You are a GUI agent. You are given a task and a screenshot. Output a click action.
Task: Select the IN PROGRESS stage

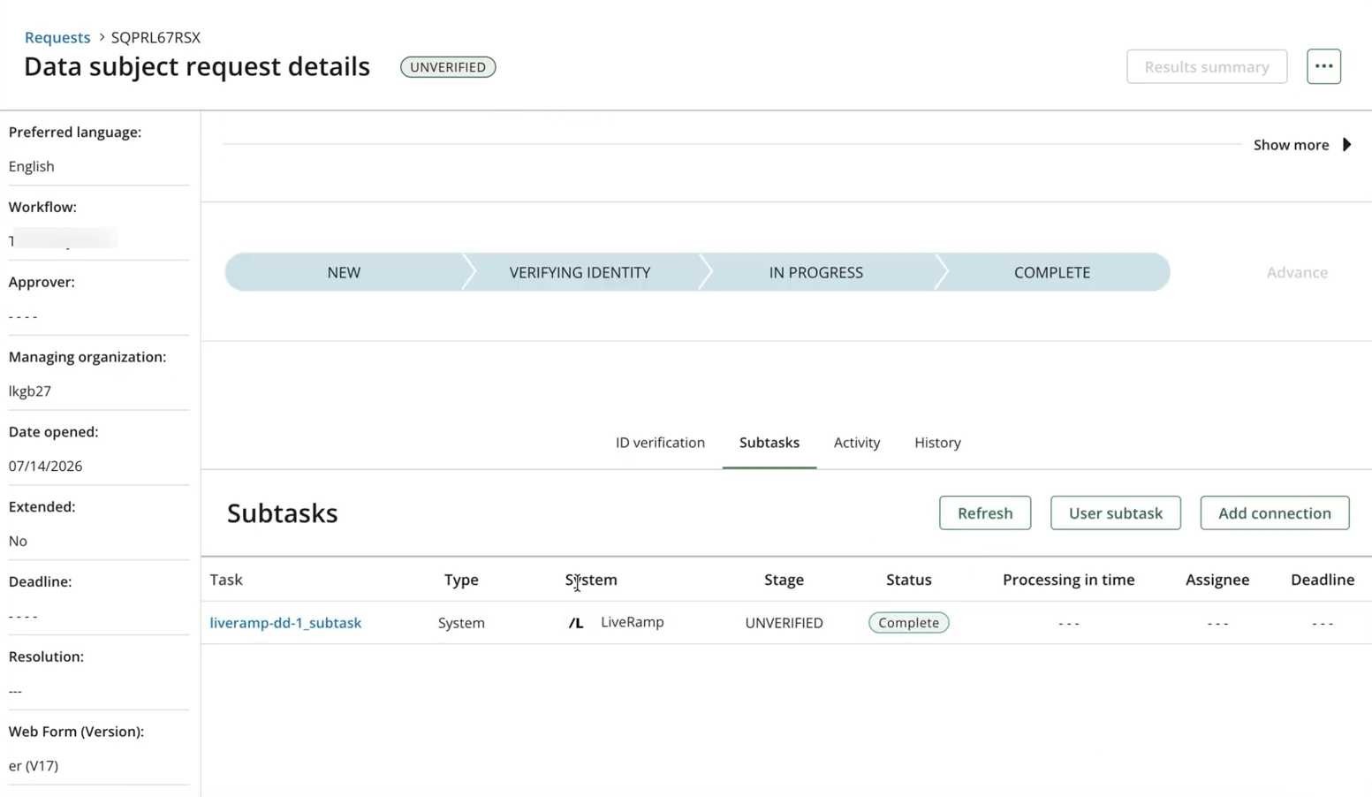815,272
